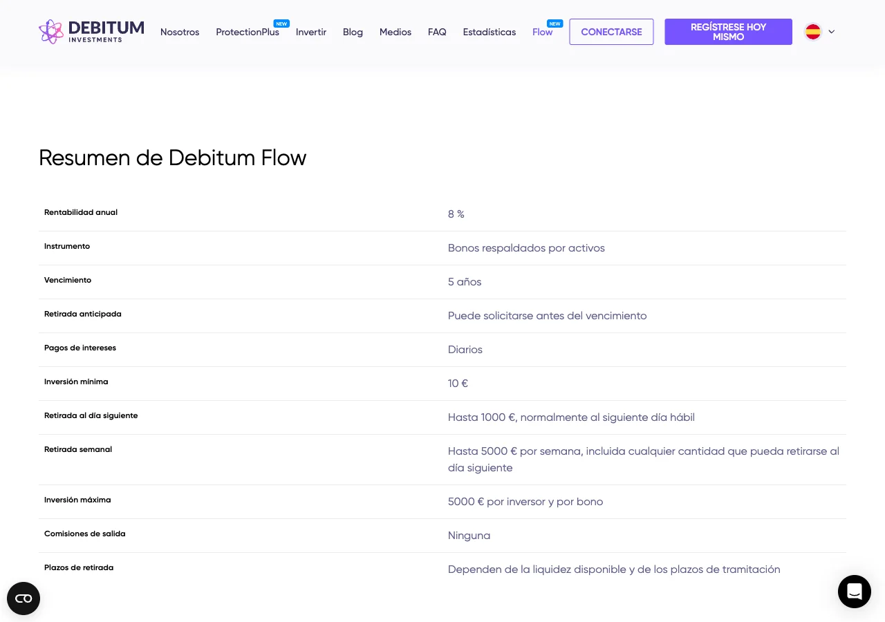This screenshot has width=885, height=622.
Task: Click the '10 €' minimum investment value
Action: click(x=458, y=384)
